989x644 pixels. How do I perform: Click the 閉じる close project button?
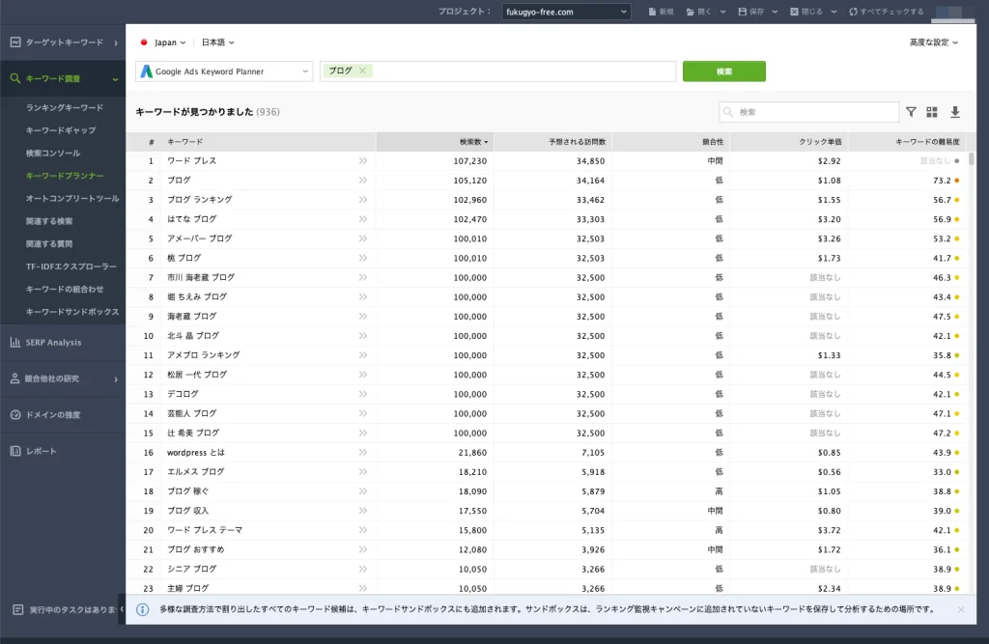click(805, 12)
